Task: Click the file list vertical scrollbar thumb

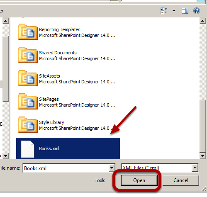Action: 203,126
